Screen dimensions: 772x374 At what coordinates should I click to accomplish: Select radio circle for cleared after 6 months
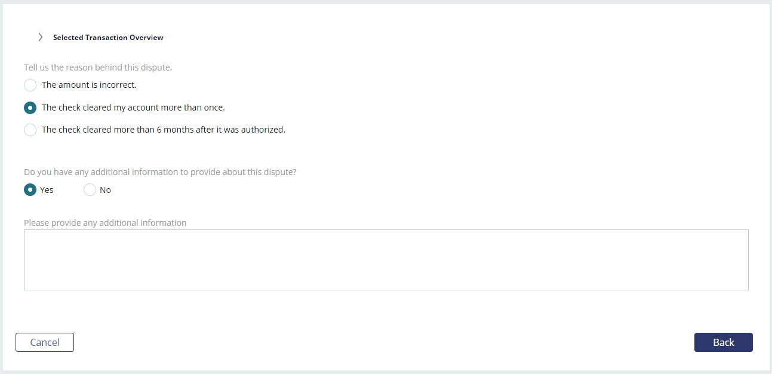pos(30,130)
